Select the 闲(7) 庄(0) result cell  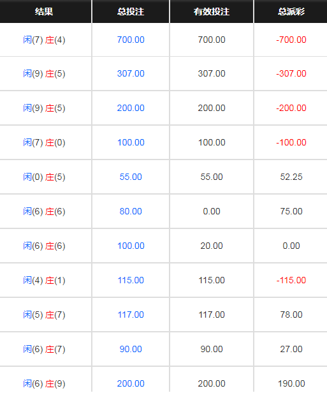pos(44,143)
